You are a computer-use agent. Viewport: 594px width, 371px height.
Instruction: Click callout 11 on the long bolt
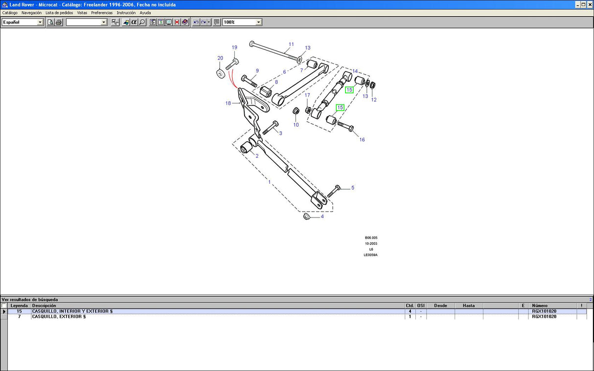pos(291,44)
